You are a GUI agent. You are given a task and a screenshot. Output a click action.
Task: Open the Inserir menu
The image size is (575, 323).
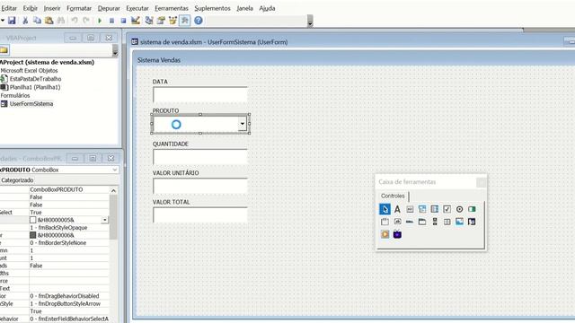pos(52,8)
